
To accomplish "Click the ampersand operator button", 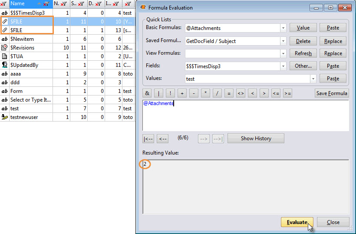I will tap(147, 93).
